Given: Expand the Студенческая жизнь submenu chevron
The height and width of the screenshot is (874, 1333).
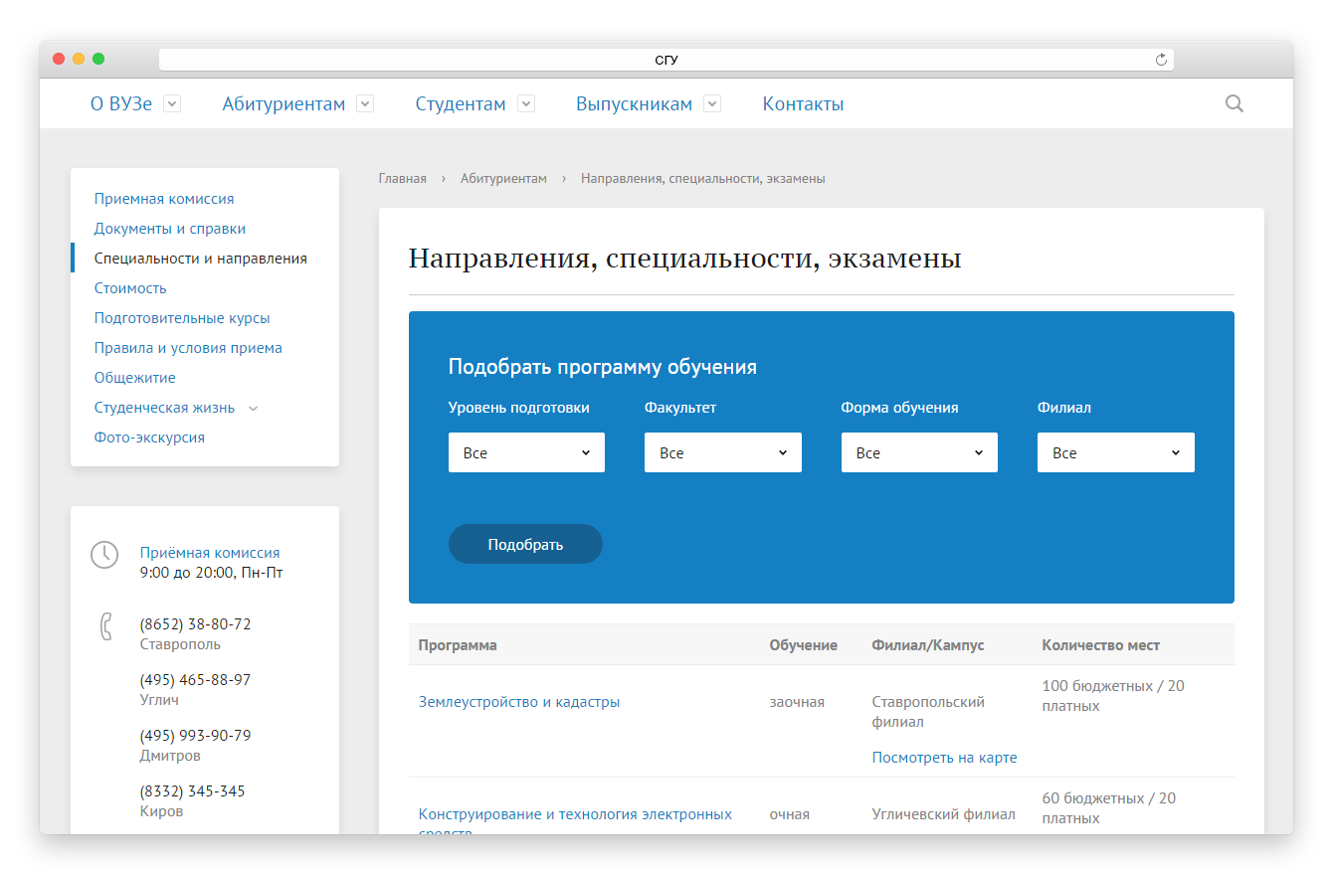Looking at the screenshot, I should [253, 409].
